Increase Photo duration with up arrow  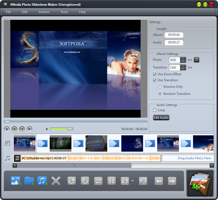tap(183, 58)
